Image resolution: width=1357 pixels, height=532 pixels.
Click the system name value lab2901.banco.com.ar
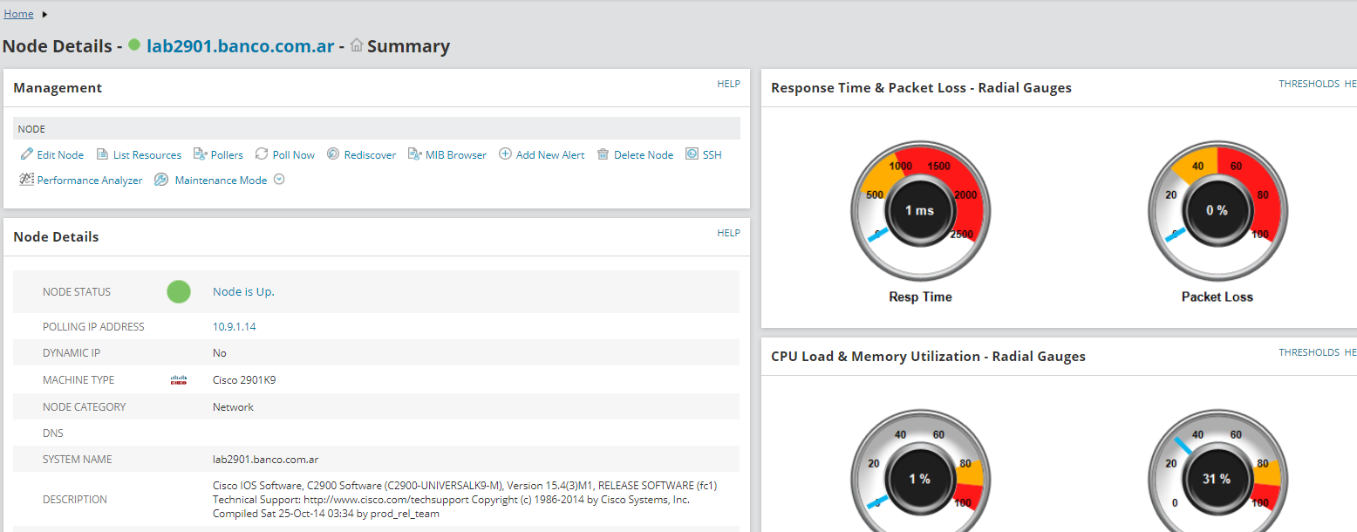265,460
